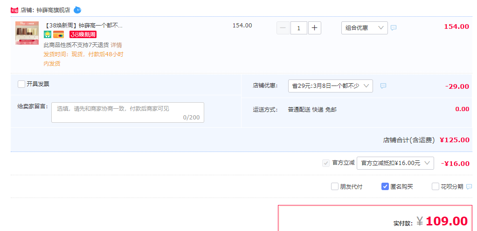Click the 店铺合计 amount ¥125.00

[455, 140]
